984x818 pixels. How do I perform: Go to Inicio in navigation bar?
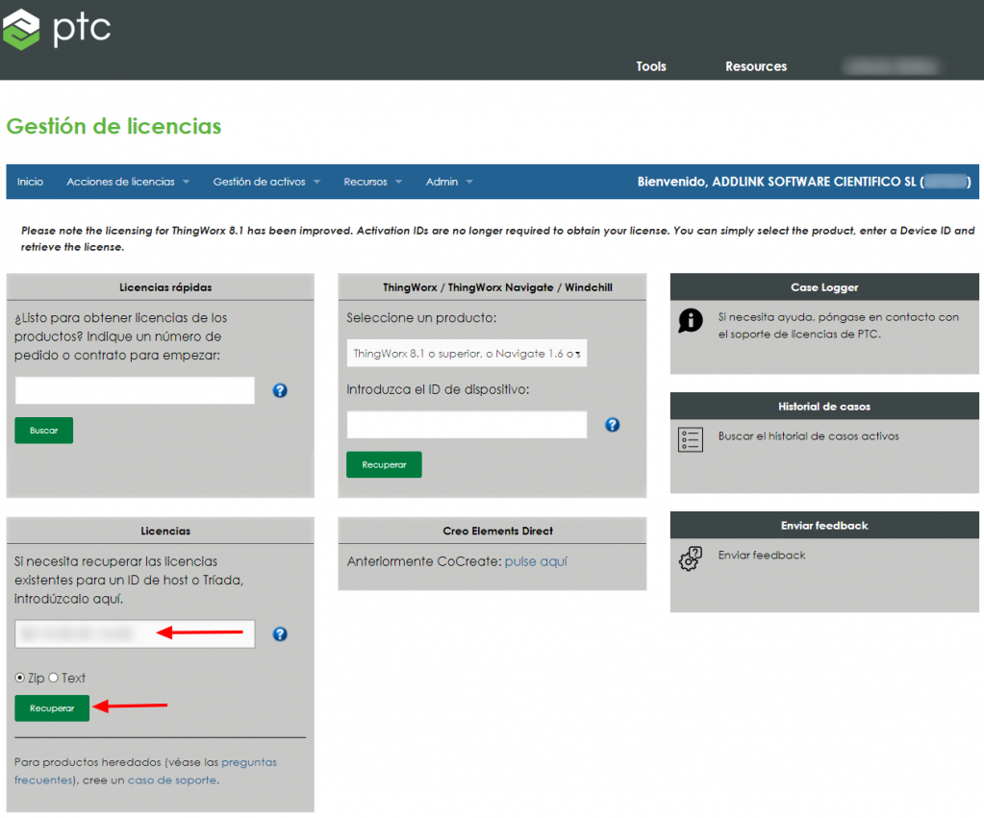(x=30, y=182)
